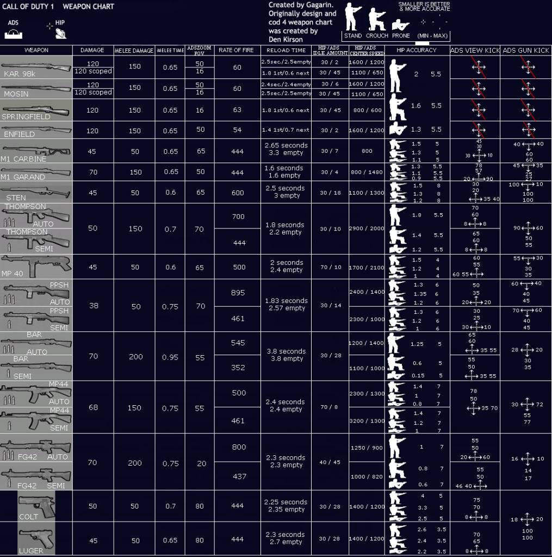Click the COLT pistol image
Screen dimensions: 552x557
pos(36,506)
